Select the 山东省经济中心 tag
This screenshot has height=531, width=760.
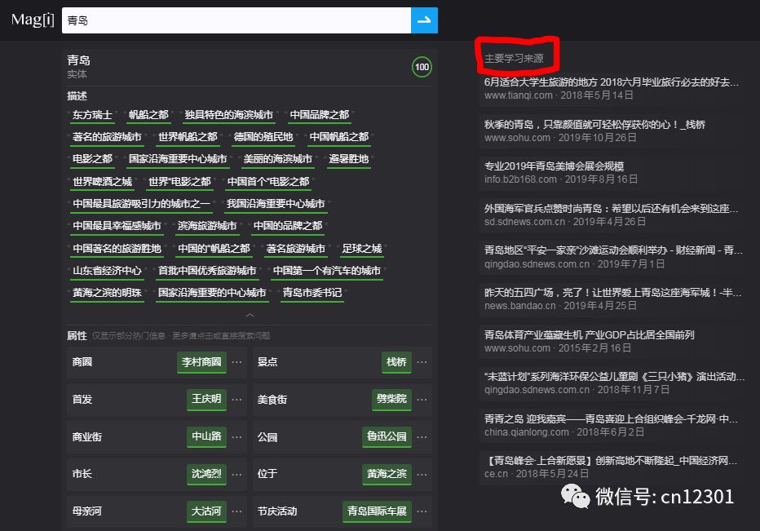pos(107,271)
